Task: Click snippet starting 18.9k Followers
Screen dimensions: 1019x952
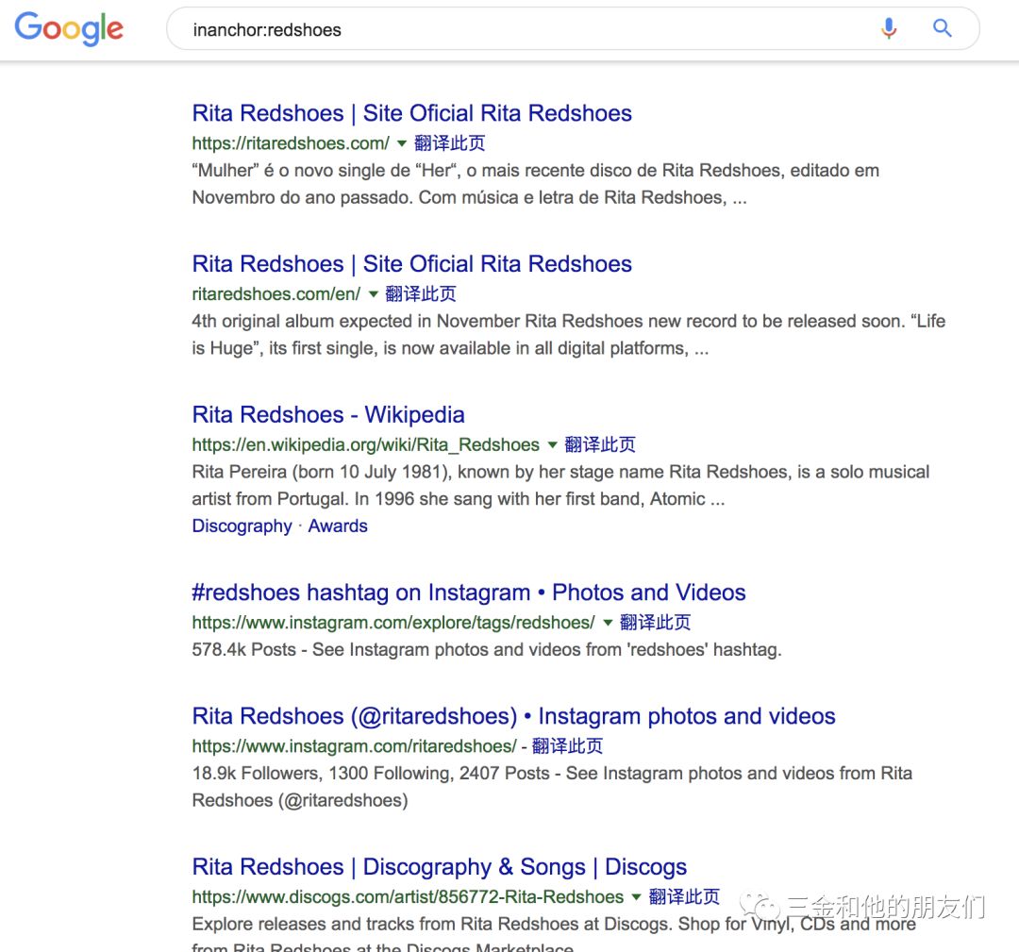Action: point(552,787)
